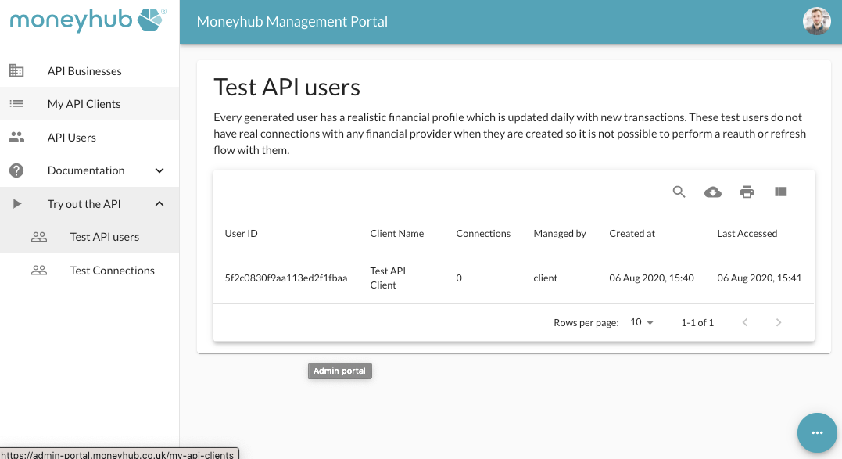Viewport: 842px width, 459px height.
Task: Sort by User ID column header
Action: coord(241,234)
